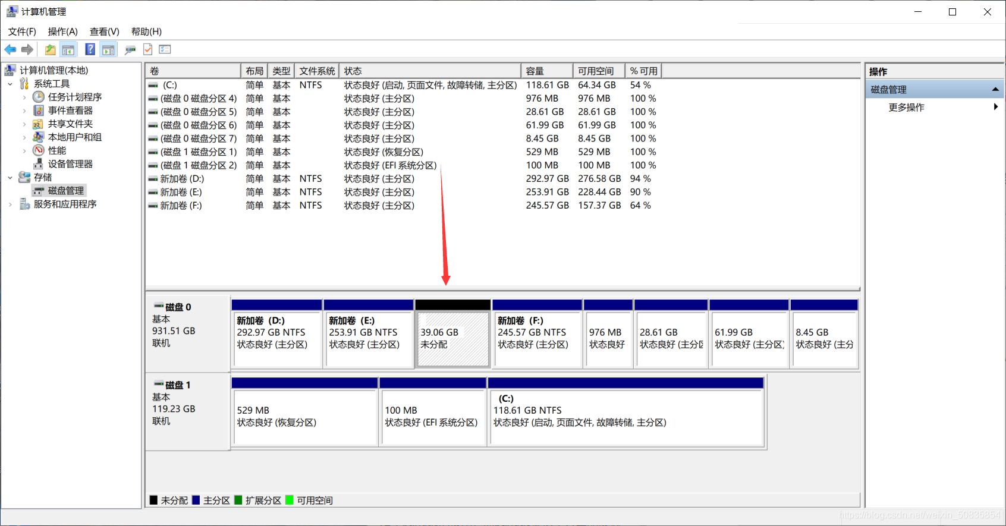This screenshot has width=1006, height=526.
Task: Expand the 性能 node
Action: pyautogui.click(x=24, y=150)
